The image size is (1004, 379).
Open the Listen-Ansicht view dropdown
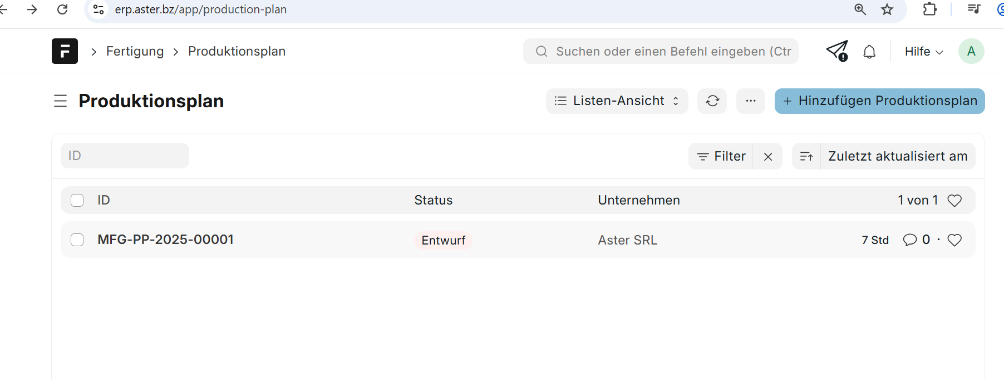[617, 101]
